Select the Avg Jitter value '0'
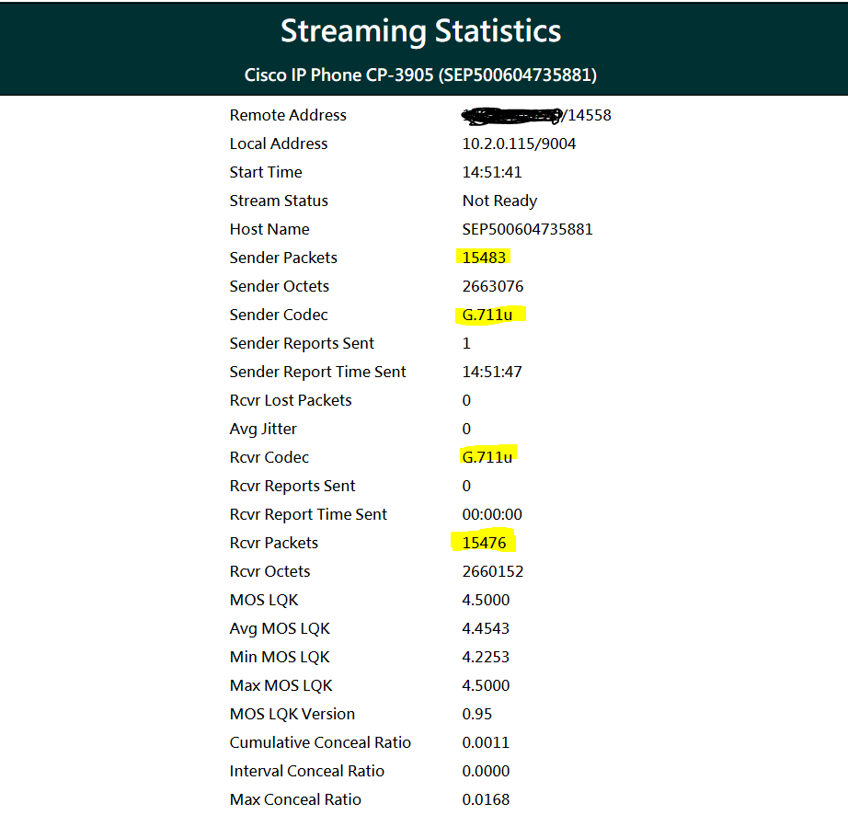The height and width of the screenshot is (815, 848). coord(466,430)
